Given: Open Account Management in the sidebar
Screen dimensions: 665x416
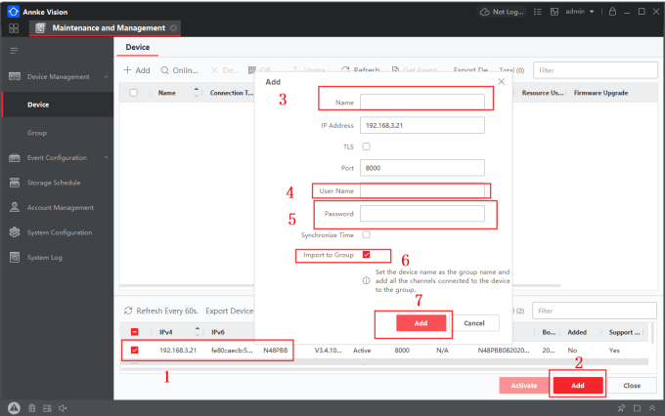Looking at the screenshot, I should [x=59, y=207].
